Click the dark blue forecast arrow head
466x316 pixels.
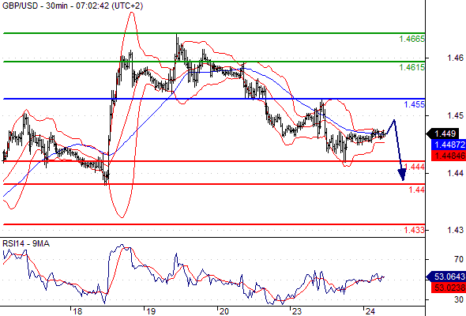(x=402, y=175)
